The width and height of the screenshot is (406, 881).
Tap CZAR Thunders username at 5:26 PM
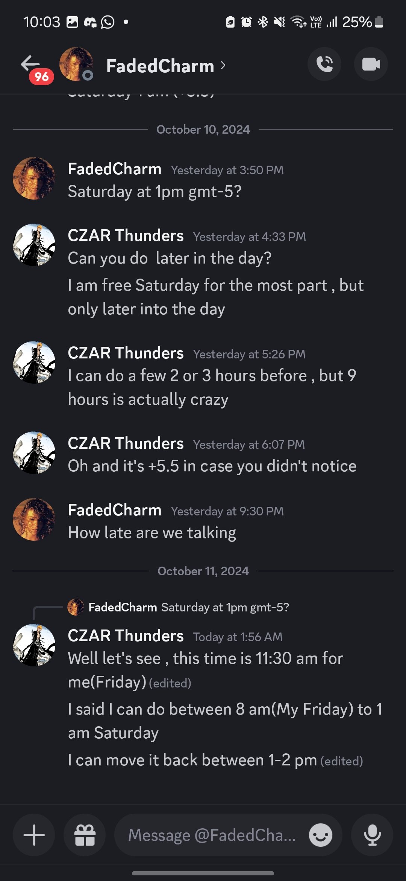coord(126,353)
